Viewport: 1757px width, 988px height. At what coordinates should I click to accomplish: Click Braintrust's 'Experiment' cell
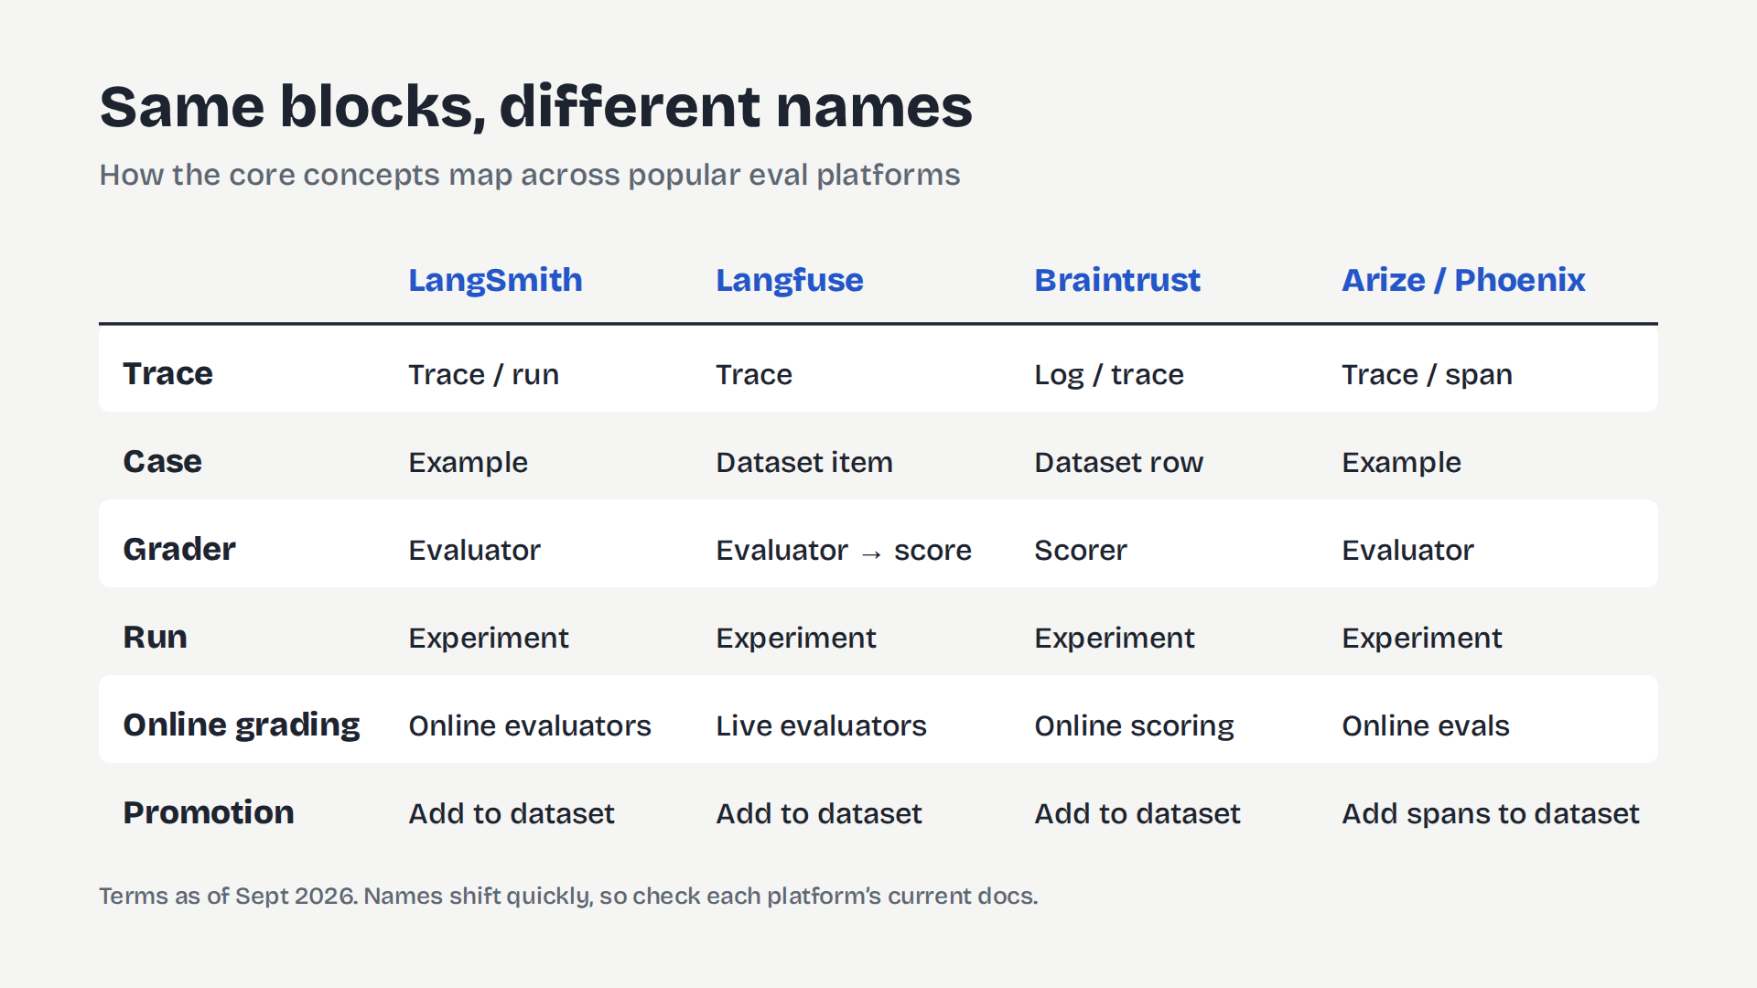point(1115,638)
